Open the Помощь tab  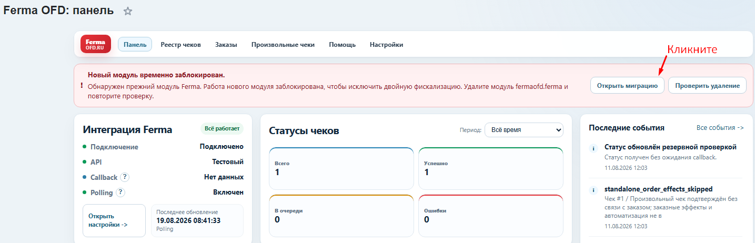pos(342,45)
